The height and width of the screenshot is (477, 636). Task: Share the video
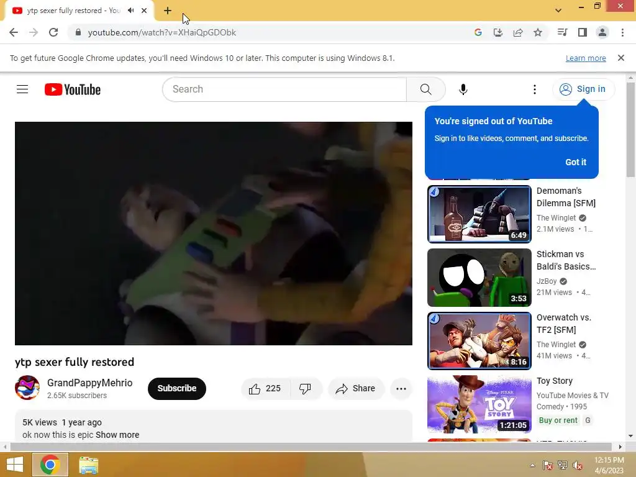click(355, 389)
